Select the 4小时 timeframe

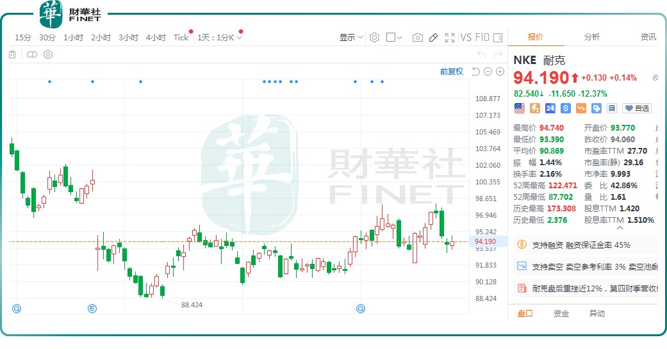click(x=156, y=37)
